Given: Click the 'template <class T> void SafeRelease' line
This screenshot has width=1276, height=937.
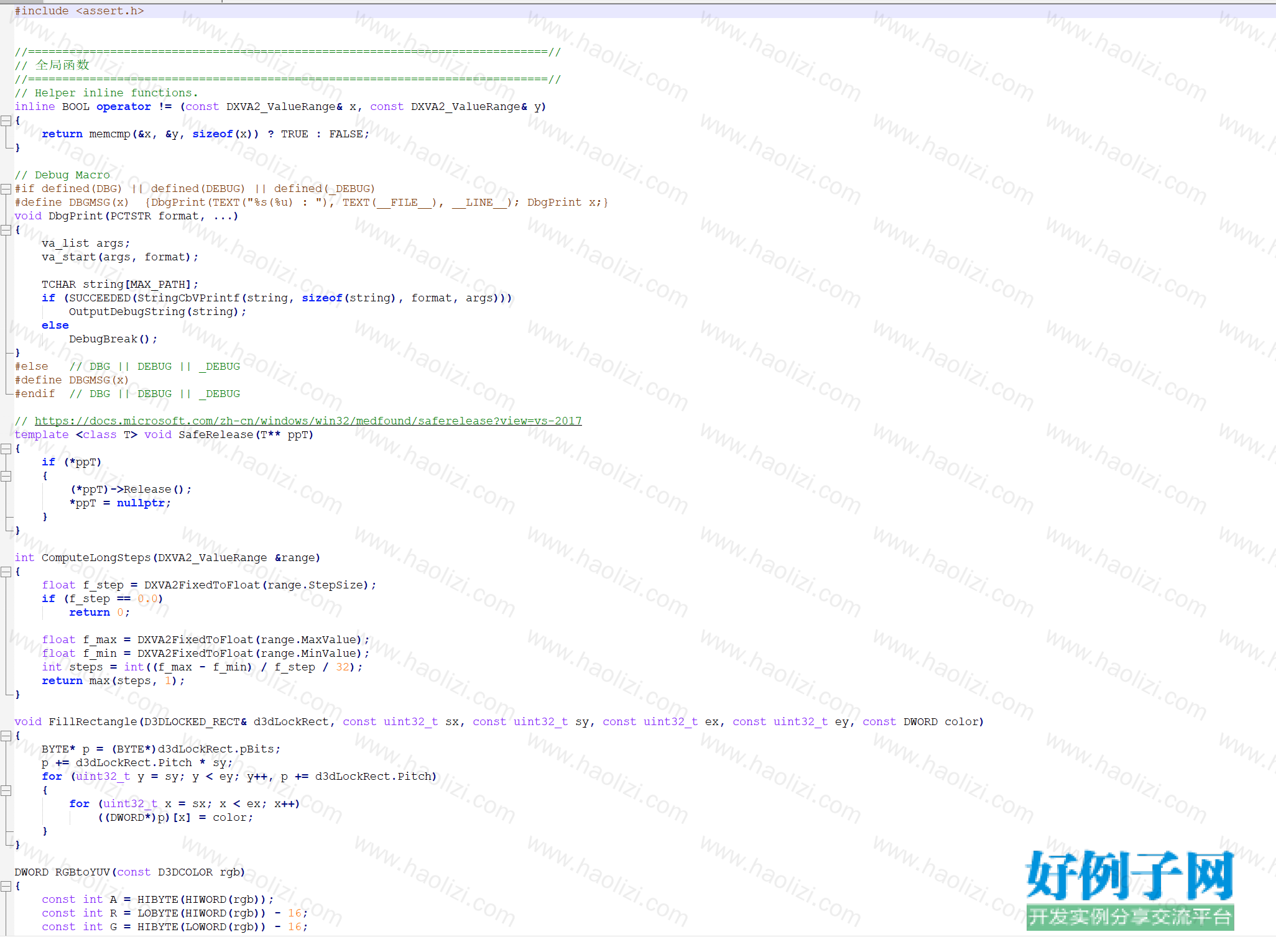Looking at the screenshot, I should [164, 435].
